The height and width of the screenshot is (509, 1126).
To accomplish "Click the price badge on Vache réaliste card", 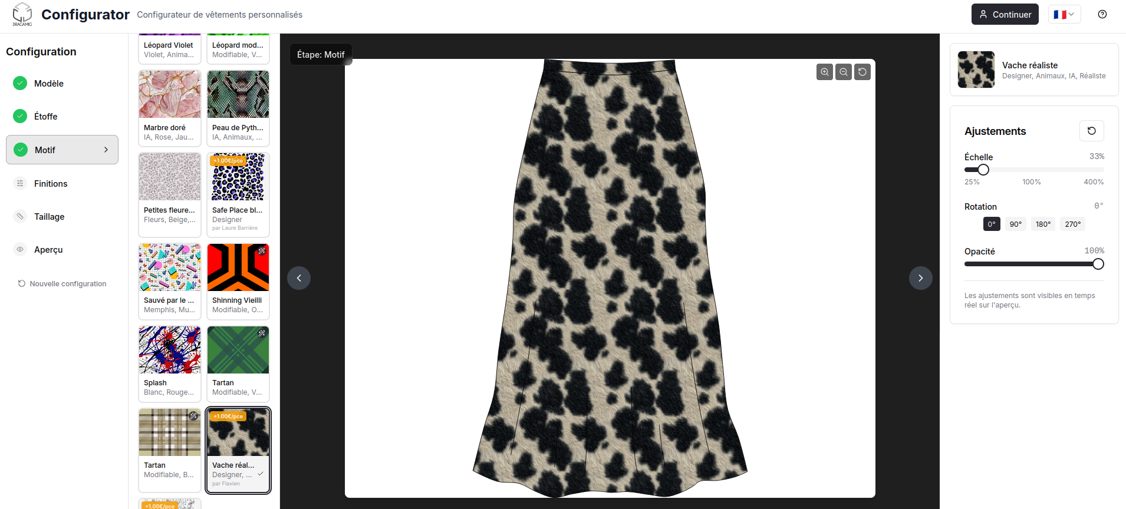I will pyautogui.click(x=228, y=416).
